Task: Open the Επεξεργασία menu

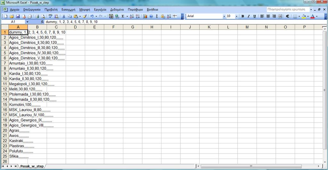Action: [32, 10]
